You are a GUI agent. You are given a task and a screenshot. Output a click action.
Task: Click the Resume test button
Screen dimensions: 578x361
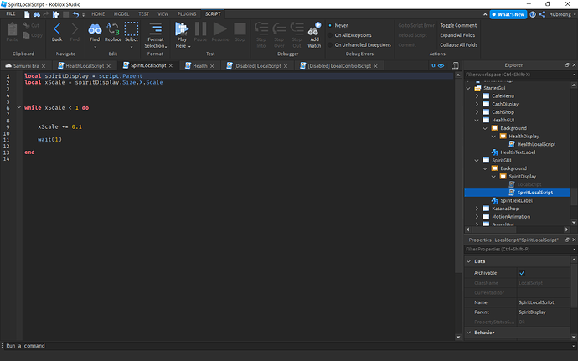(x=220, y=29)
